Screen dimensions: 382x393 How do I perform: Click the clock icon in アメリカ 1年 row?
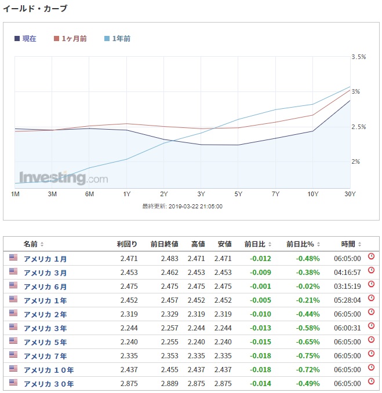371,298
